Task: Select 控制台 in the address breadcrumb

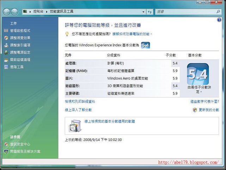Action: [38, 12]
